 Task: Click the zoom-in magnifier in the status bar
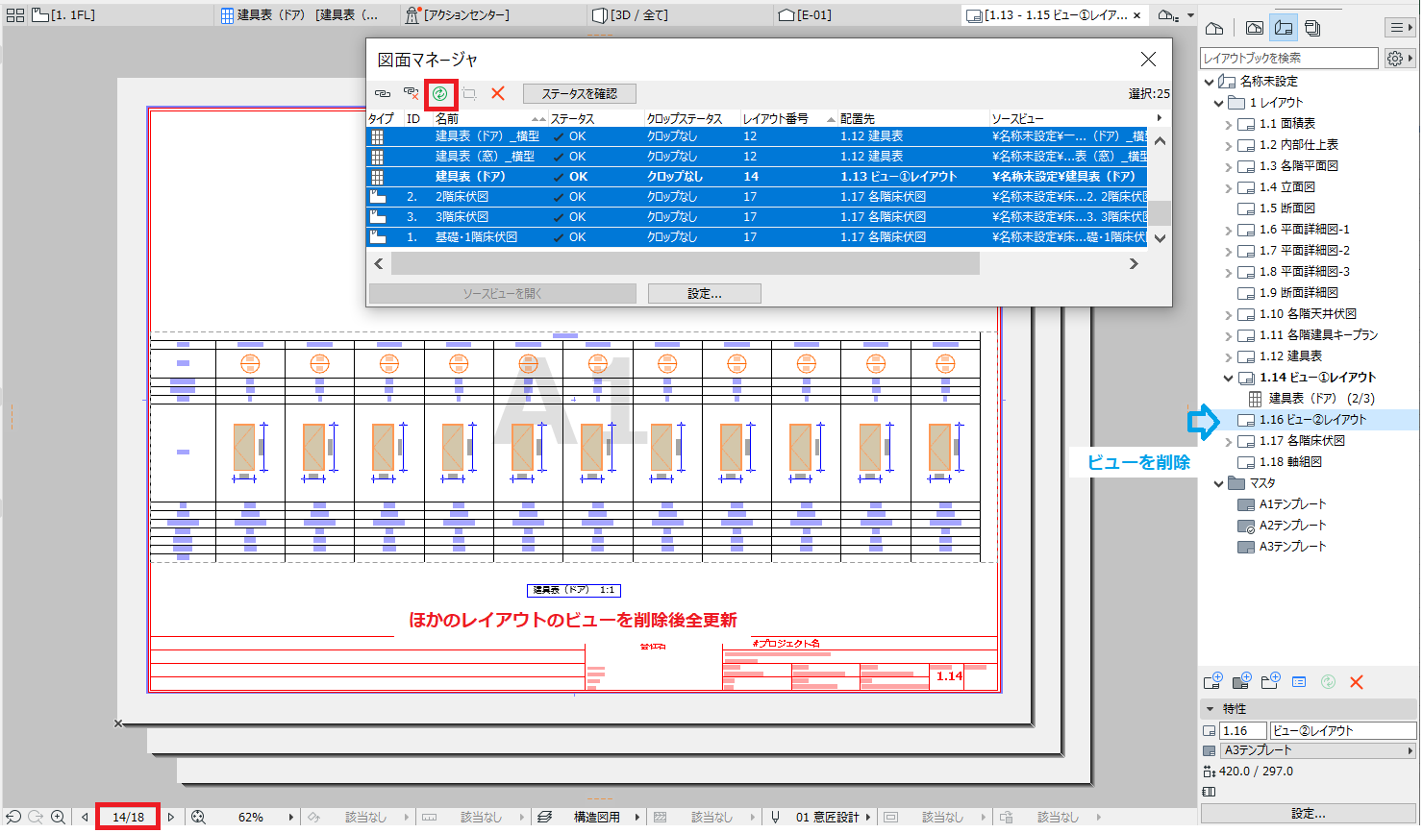pos(59,817)
